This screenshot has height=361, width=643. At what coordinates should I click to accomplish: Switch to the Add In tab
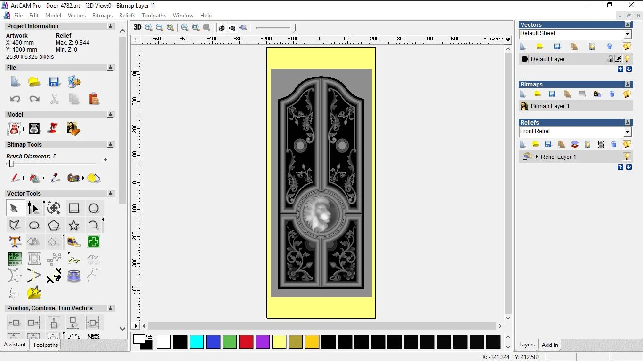550,345
